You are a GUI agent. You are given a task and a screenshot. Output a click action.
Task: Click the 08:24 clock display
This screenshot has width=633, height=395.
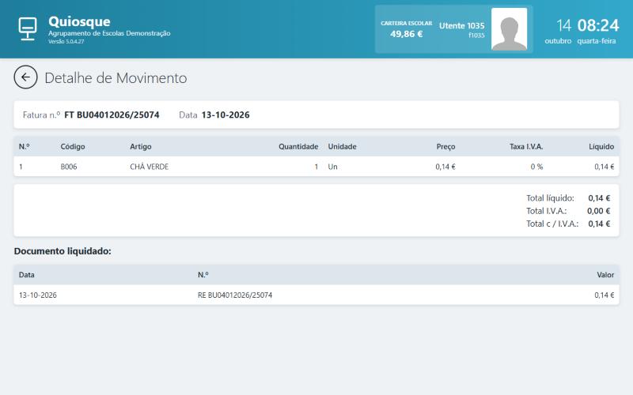point(598,25)
